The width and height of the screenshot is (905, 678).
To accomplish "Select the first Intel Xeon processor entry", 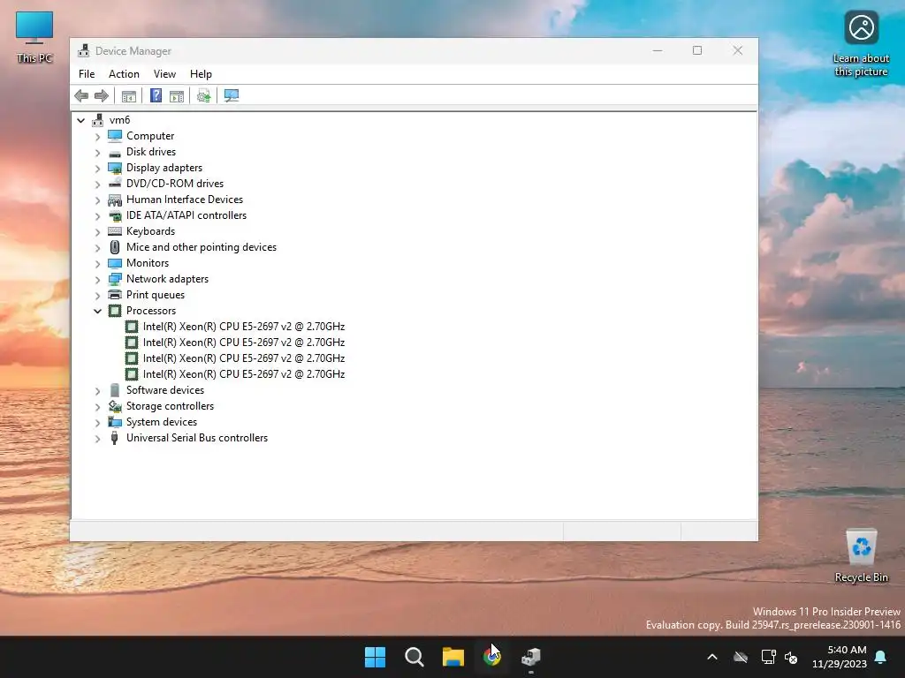I will point(244,327).
